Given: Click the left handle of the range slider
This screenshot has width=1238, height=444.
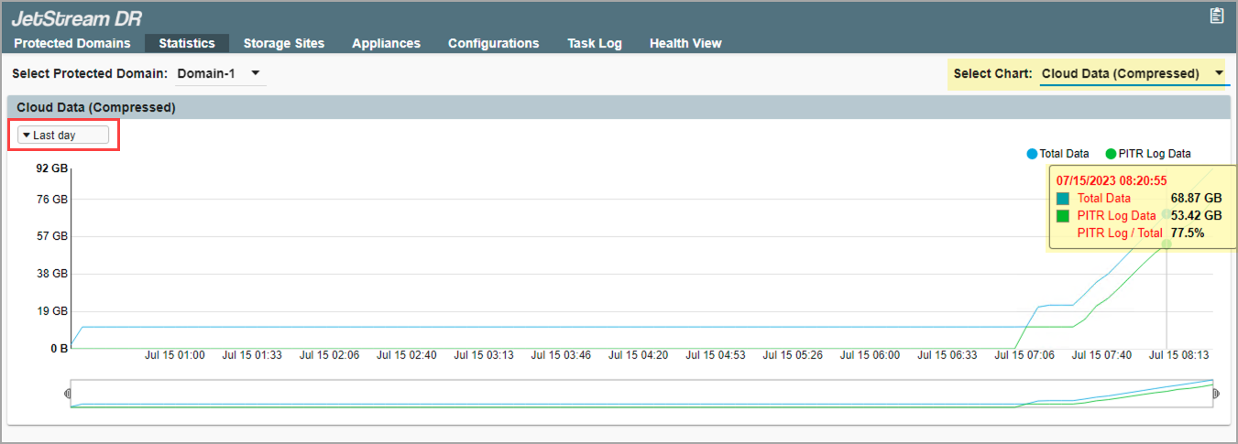Looking at the screenshot, I should point(68,394).
